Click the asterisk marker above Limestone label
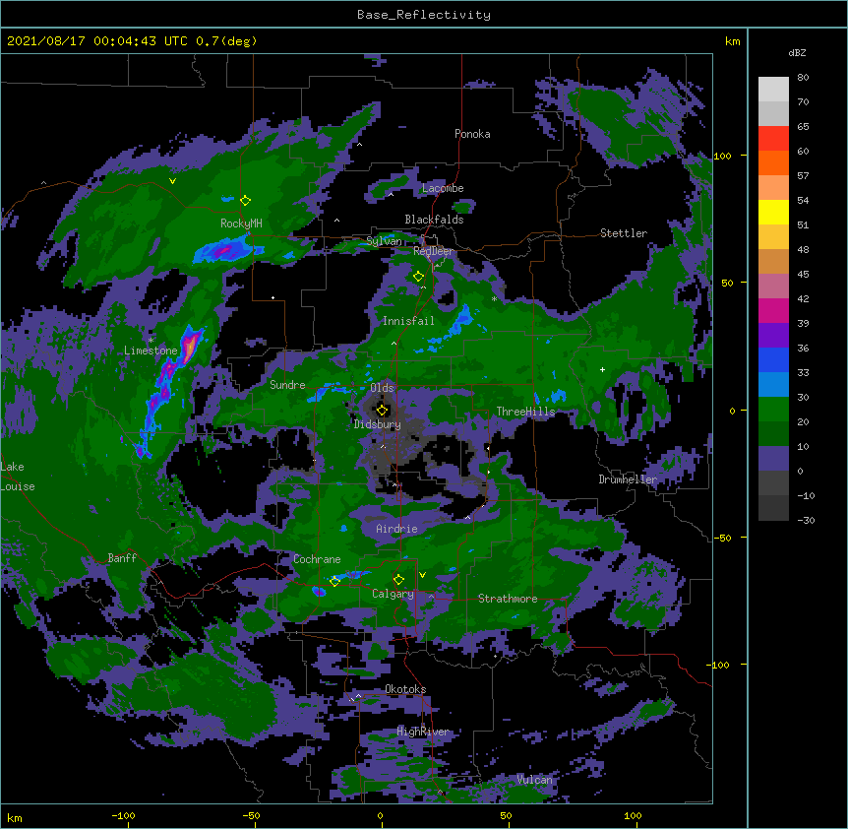The height and width of the screenshot is (829, 848). point(151,341)
